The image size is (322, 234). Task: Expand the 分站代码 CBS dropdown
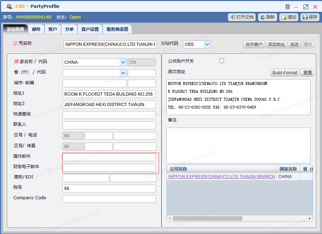[x=207, y=44]
